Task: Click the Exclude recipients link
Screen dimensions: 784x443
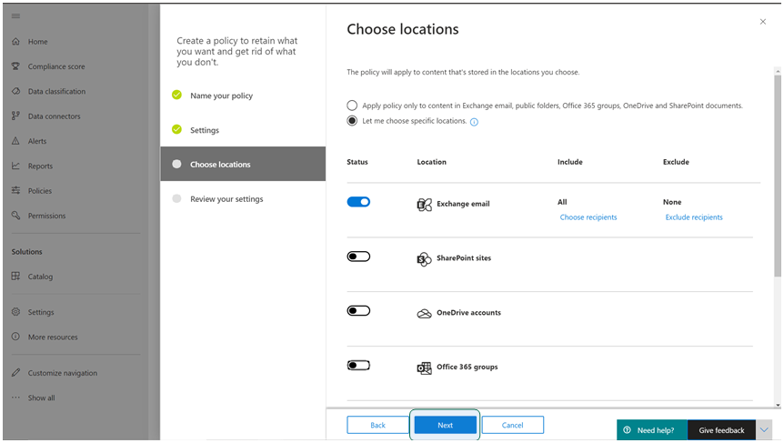Action: pyautogui.click(x=693, y=217)
